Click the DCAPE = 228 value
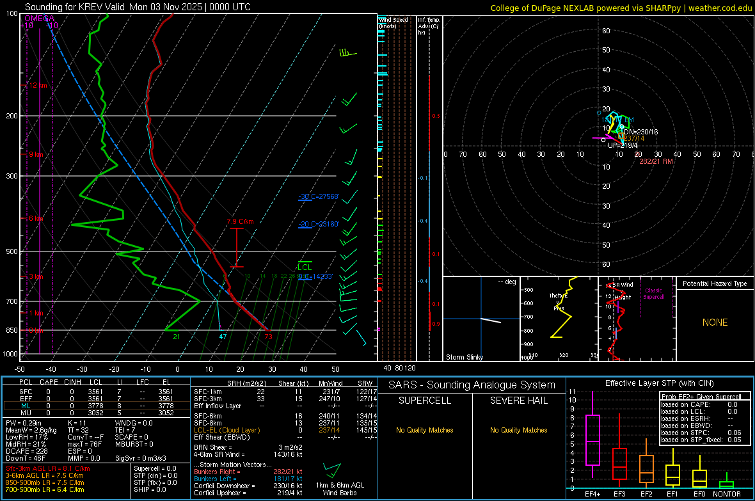 26,451
